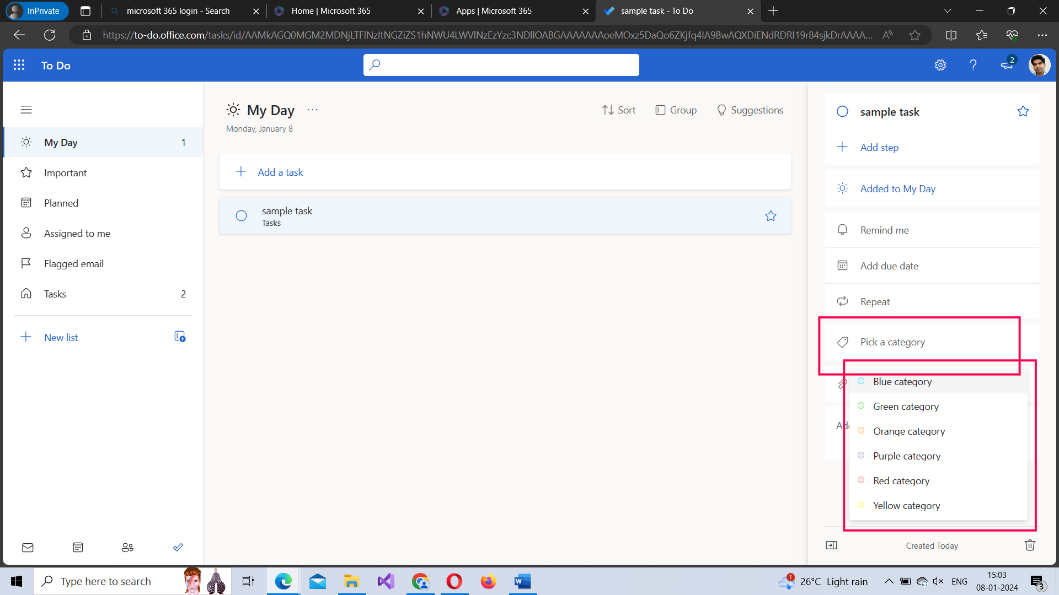Click Add a task

280,172
